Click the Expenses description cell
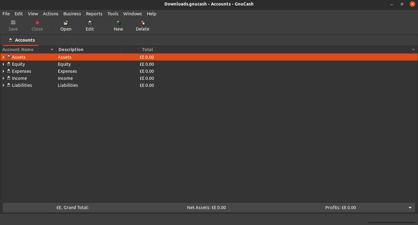The width and height of the screenshot is (418, 225). (67, 71)
